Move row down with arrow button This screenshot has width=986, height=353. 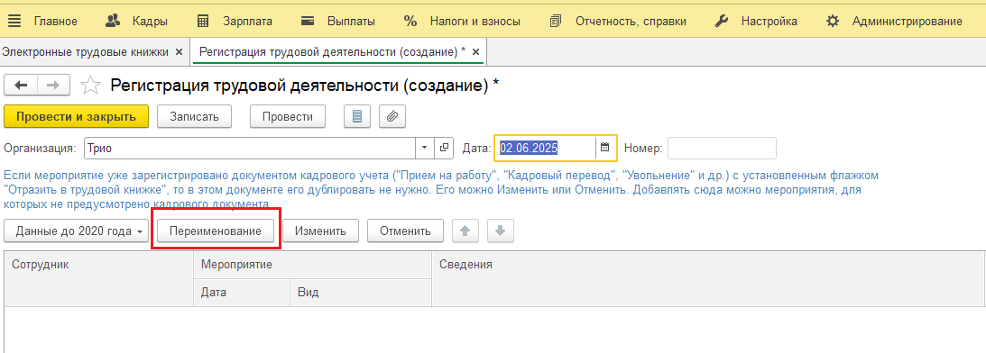[x=501, y=231]
